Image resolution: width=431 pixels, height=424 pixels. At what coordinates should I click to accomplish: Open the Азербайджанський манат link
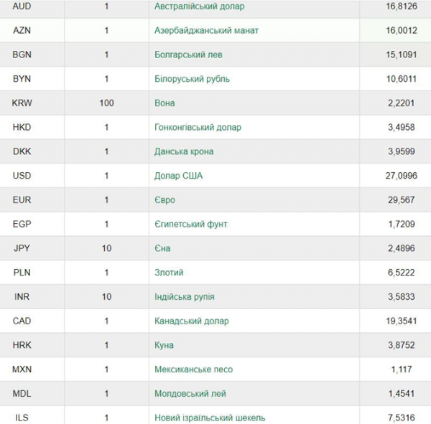pos(206,30)
